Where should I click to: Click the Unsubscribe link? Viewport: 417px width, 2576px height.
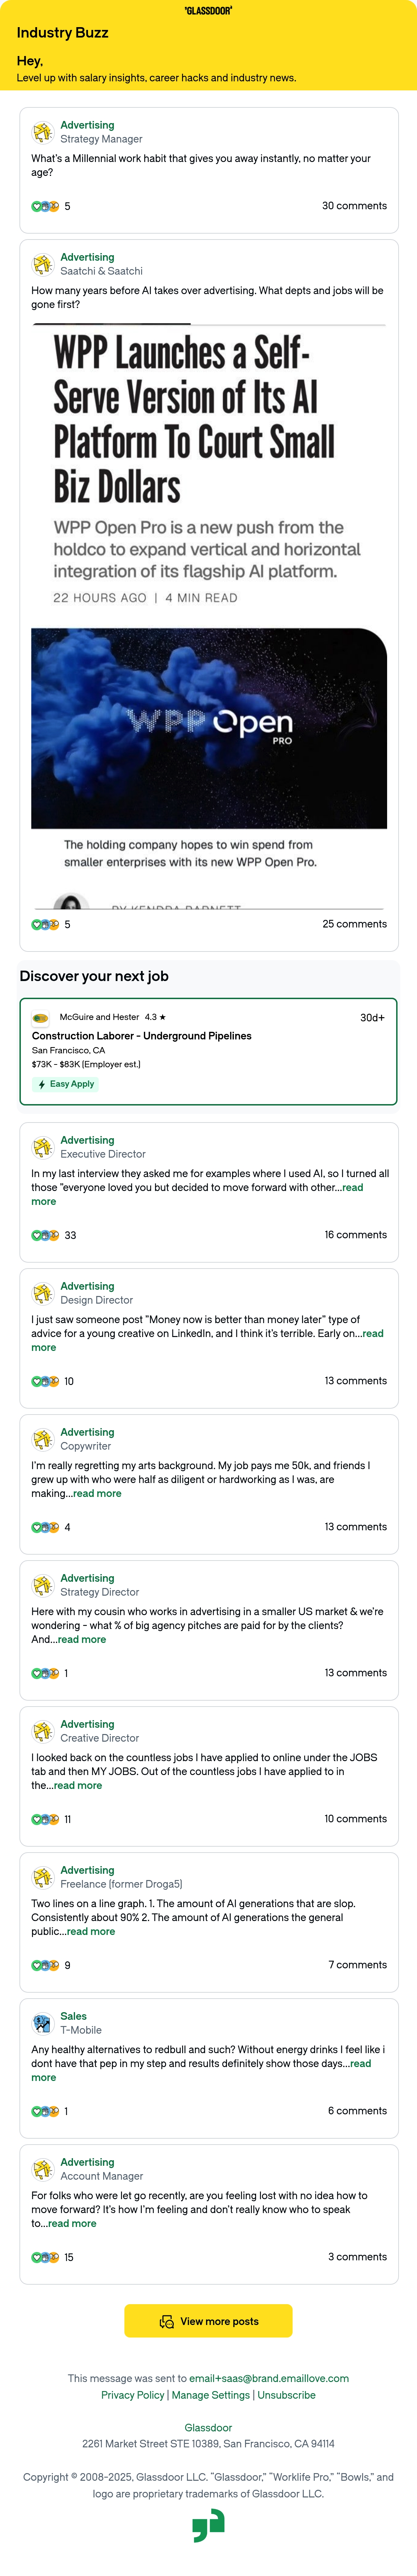pyautogui.click(x=287, y=2395)
